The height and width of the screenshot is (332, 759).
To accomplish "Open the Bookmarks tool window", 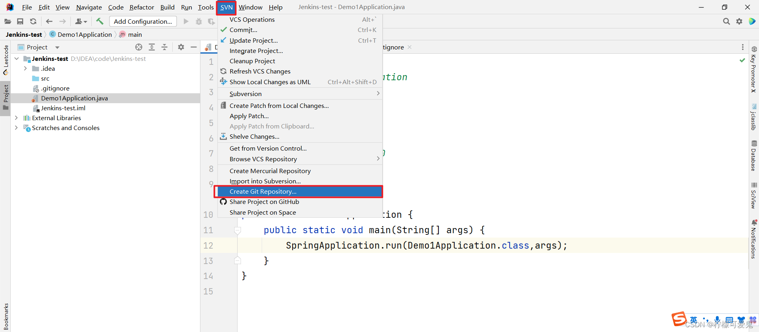I will click(x=6, y=316).
